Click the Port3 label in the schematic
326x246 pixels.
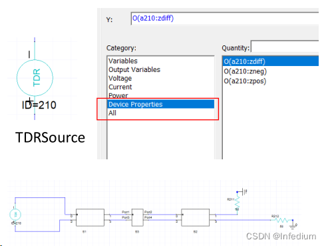coord(126,217)
